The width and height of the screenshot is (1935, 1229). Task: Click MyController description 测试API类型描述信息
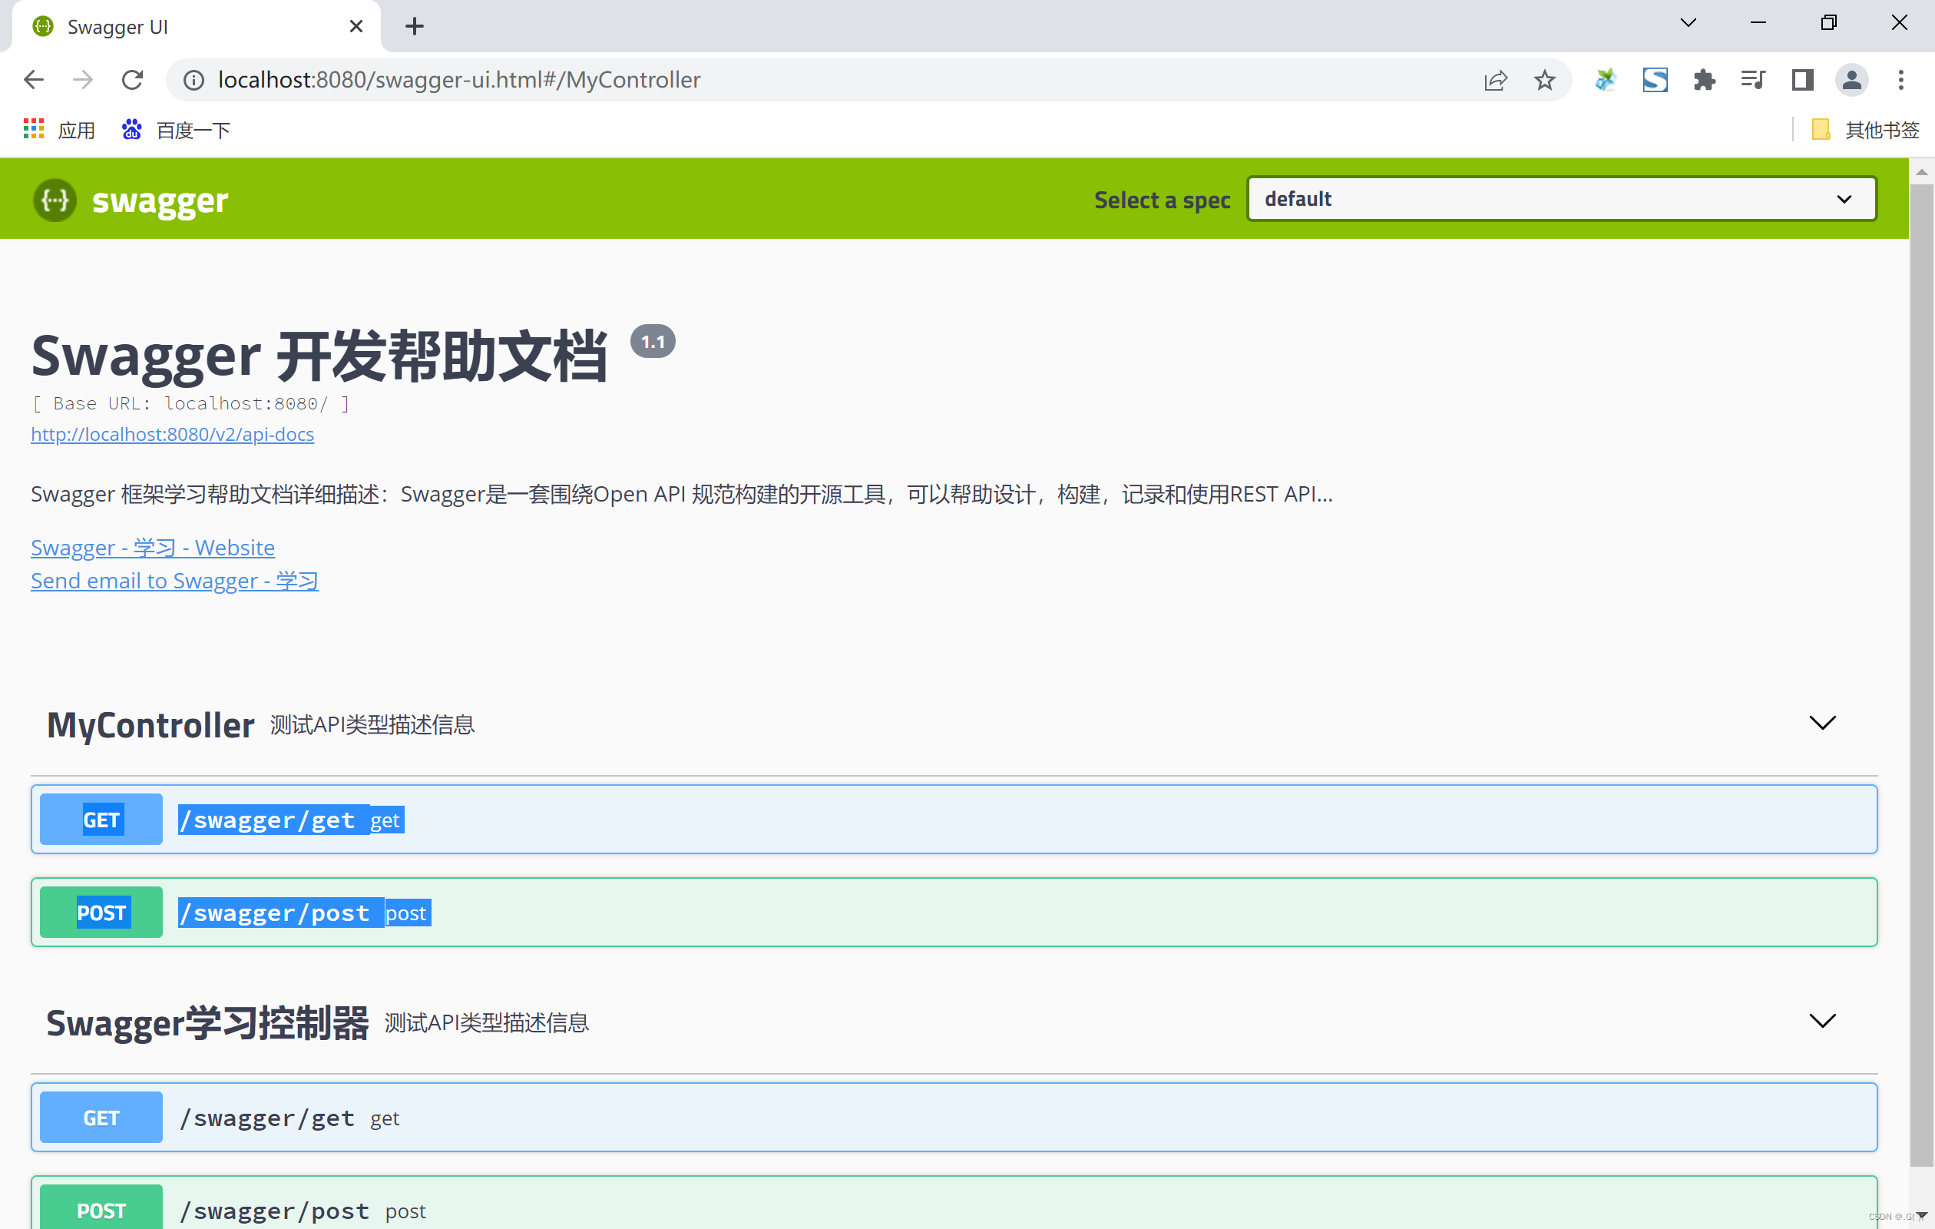click(372, 725)
